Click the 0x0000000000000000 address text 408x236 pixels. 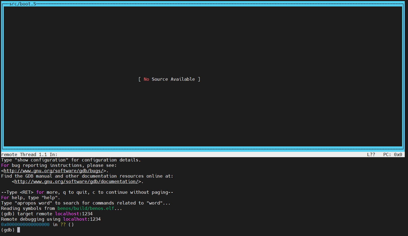pos(25,224)
